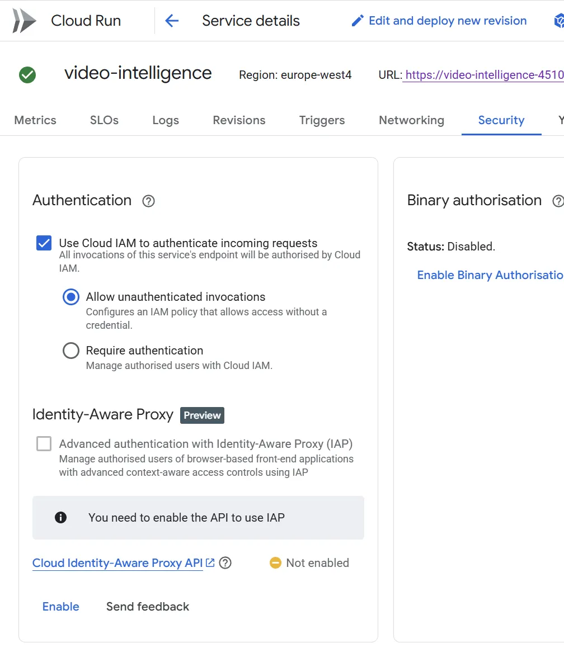Click the external link icon on the IAP API link
The width and height of the screenshot is (564, 648).
pyautogui.click(x=210, y=562)
